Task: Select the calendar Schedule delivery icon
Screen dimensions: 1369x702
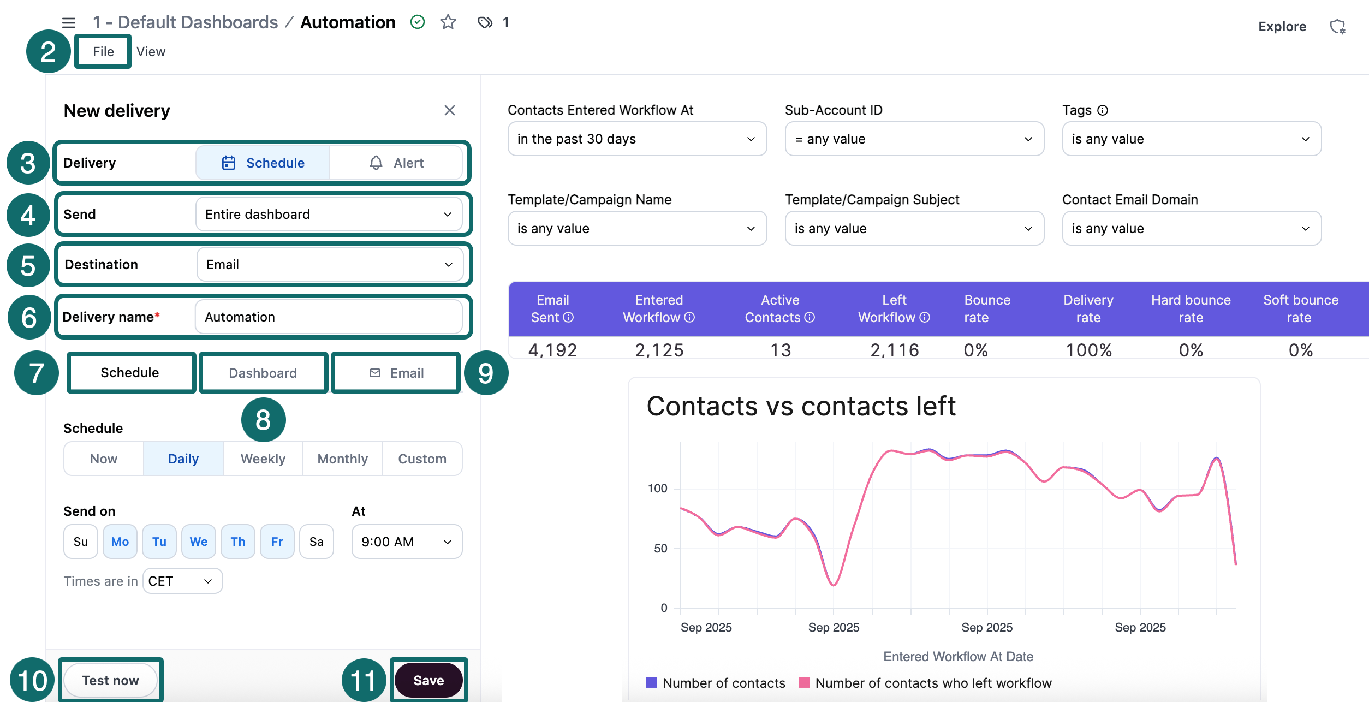Action: click(229, 163)
